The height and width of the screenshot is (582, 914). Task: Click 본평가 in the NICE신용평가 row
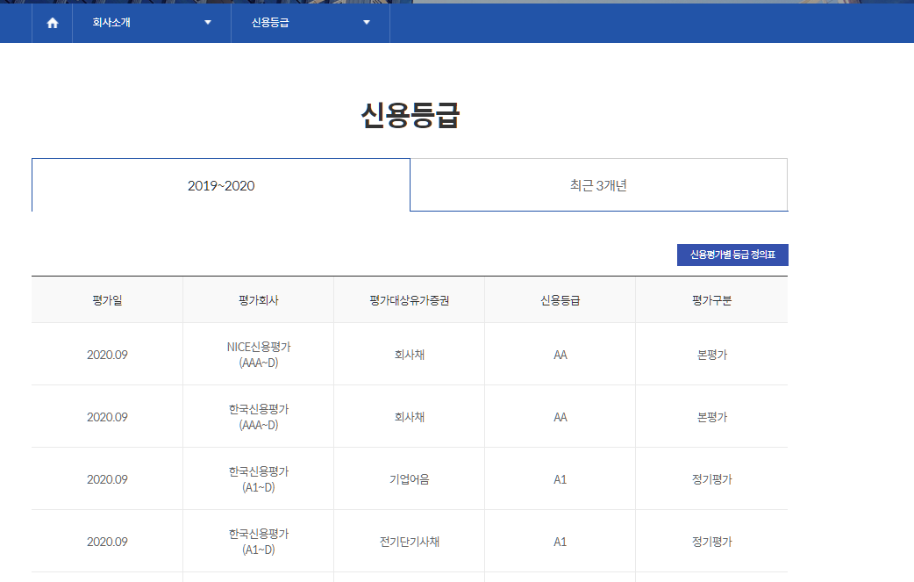(x=711, y=355)
